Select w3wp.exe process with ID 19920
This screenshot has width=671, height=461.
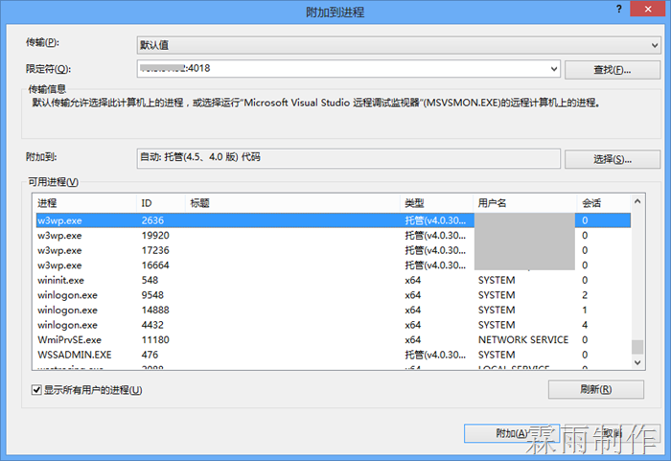pyautogui.click(x=334, y=236)
